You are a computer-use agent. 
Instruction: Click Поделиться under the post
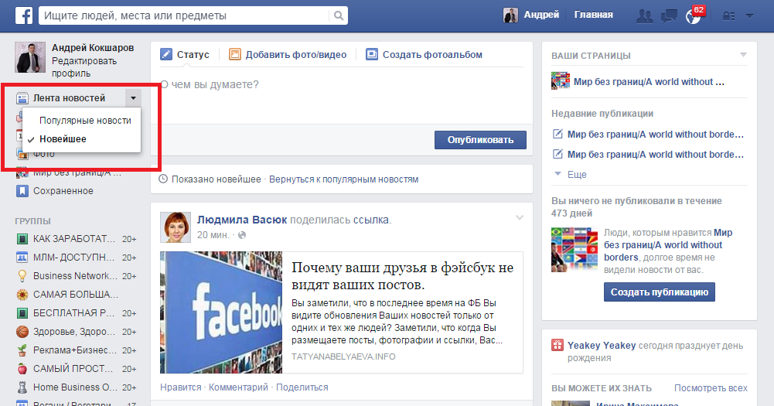[302, 387]
